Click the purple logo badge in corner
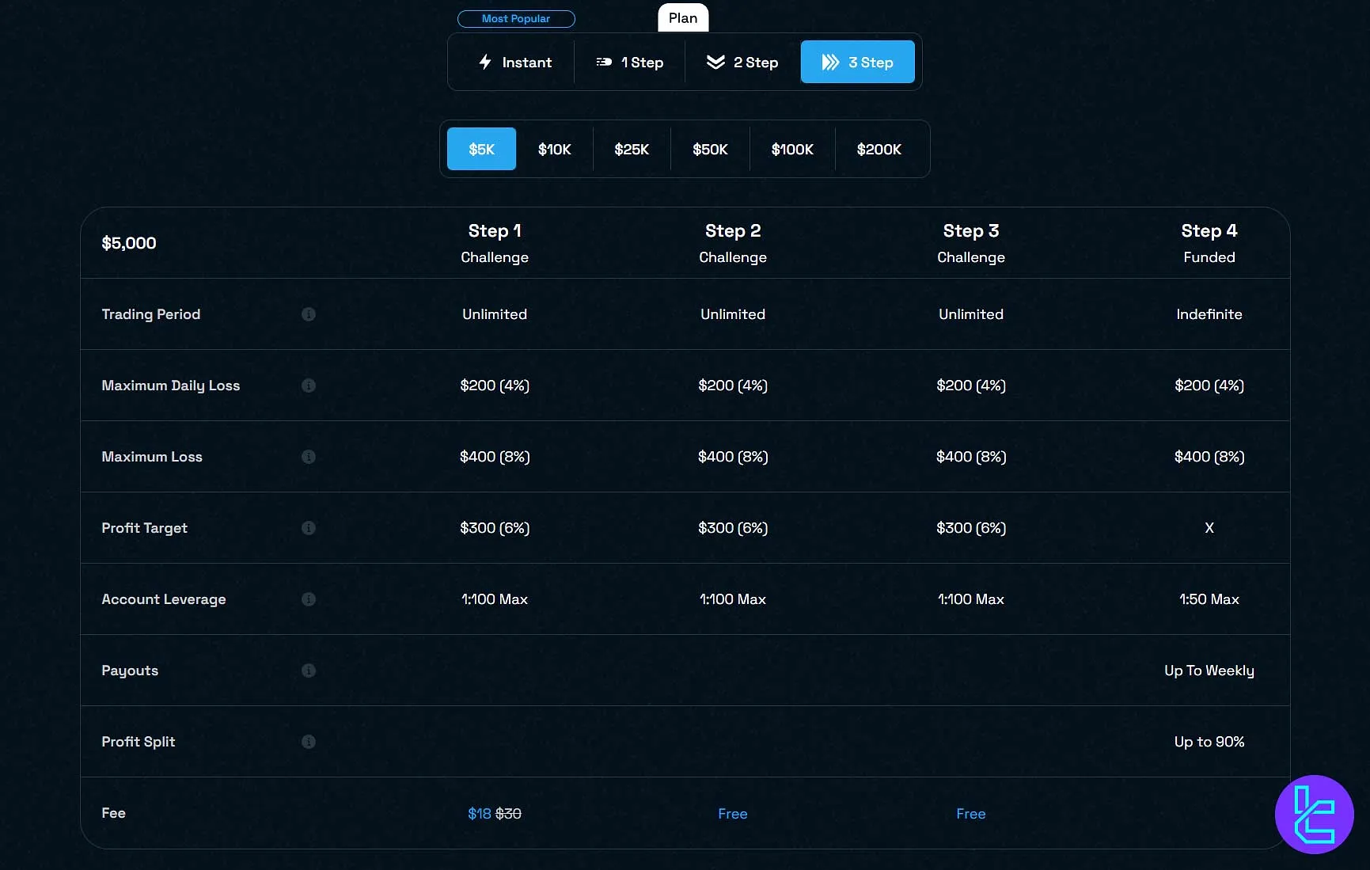This screenshot has height=870, width=1370. tap(1314, 814)
